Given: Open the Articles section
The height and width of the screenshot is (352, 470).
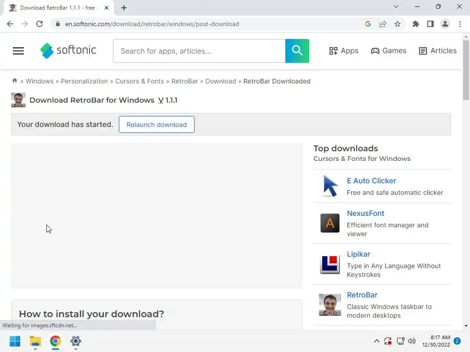Looking at the screenshot, I should tap(437, 51).
